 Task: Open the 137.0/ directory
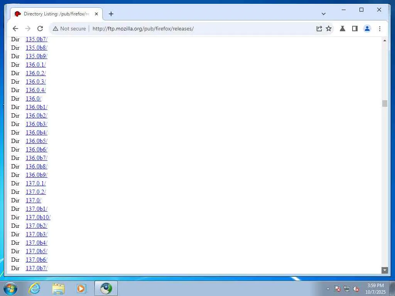(34, 200)
